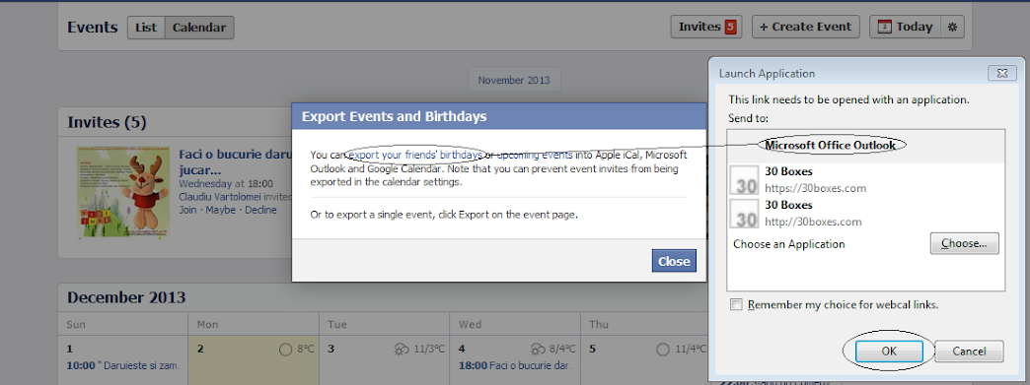Click Choose... to pick an application
Image resolution: width=1030 pixels, height=385 pixels.
(964, 243)
